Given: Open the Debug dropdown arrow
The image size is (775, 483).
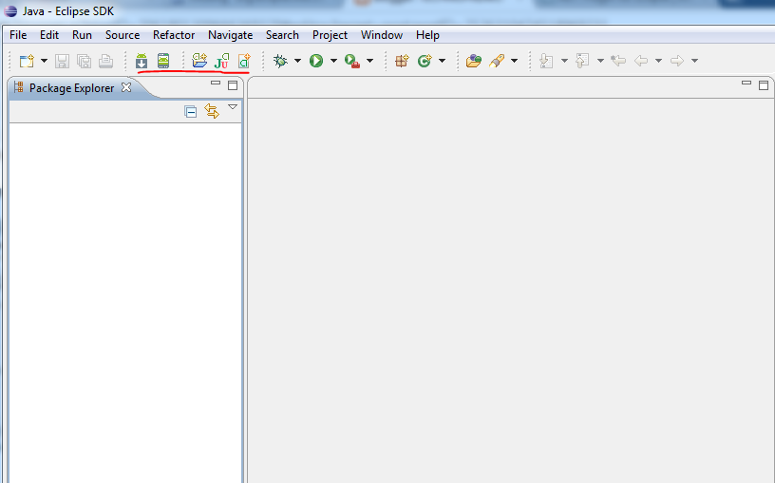Looking at the screenshot, I should tap(297, 61).
